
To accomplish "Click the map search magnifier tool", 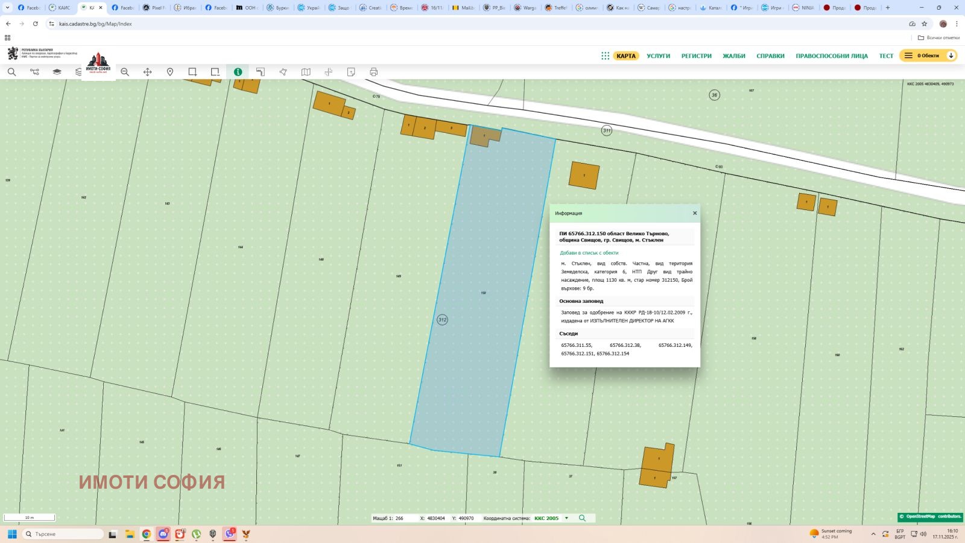I will (x=11, y=72).
